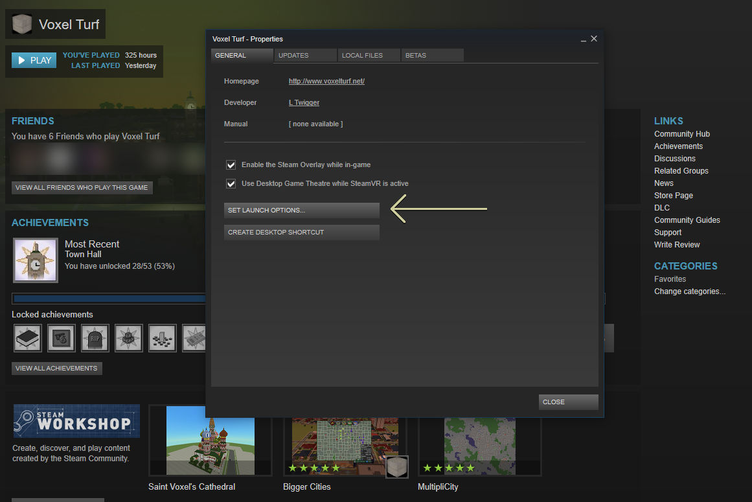Select the locked RIP tombstone achievement icon
Image resolution: width=752 pixels, height=502 pixels.
[95, 337]
